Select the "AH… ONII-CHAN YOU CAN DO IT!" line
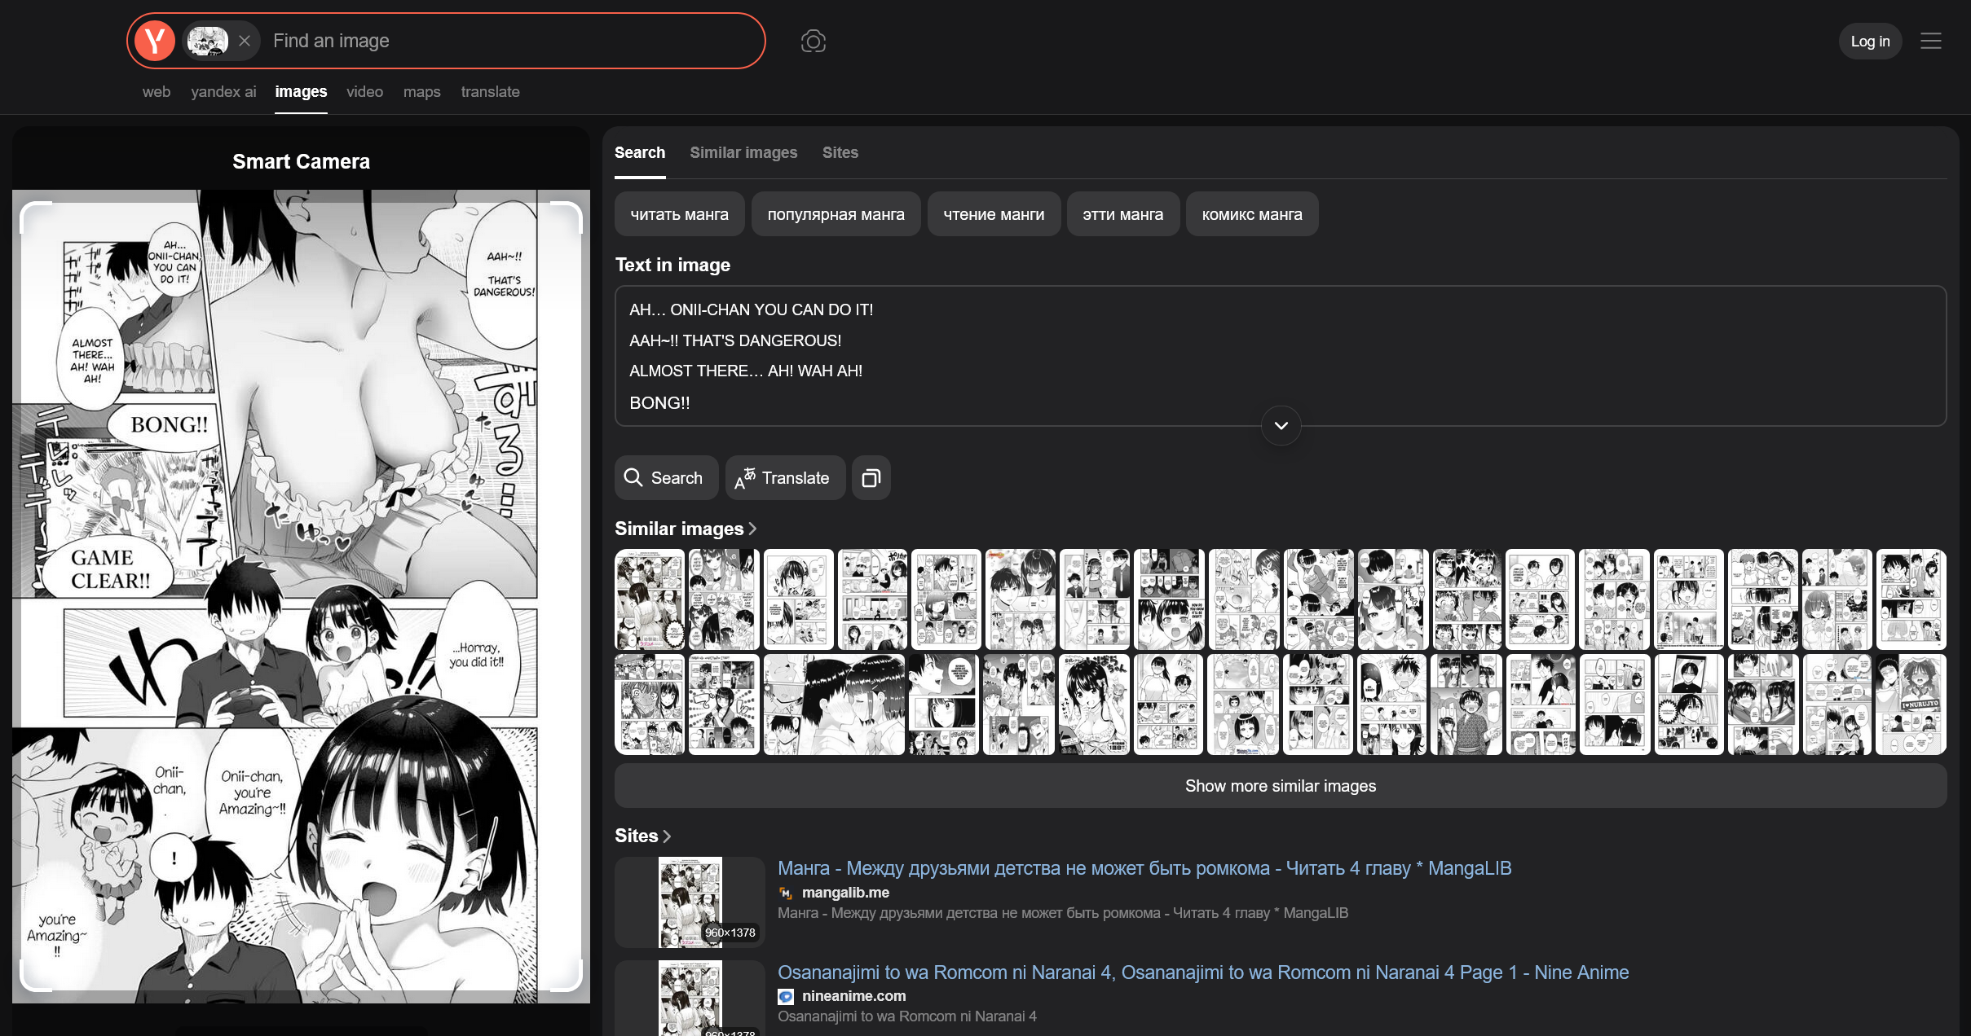The width and height of the screenshot is (1971, 1036). coord(751,309)
